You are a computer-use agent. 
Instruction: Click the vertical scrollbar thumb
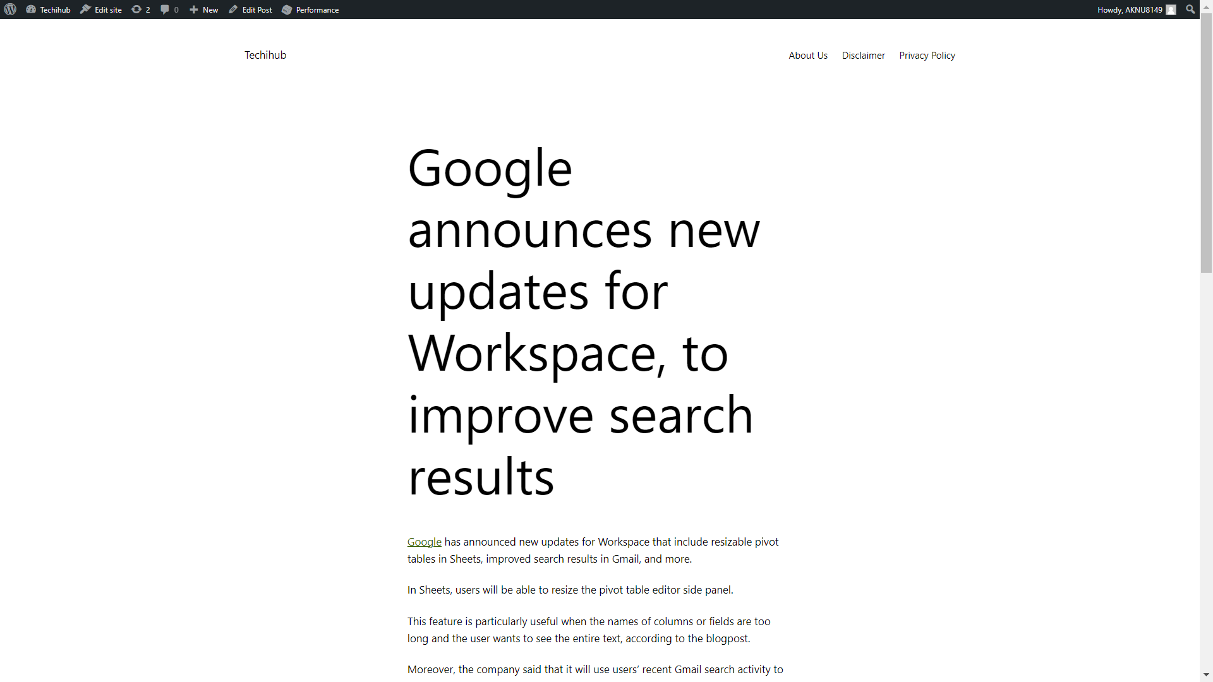click(x=1206, y=143)
